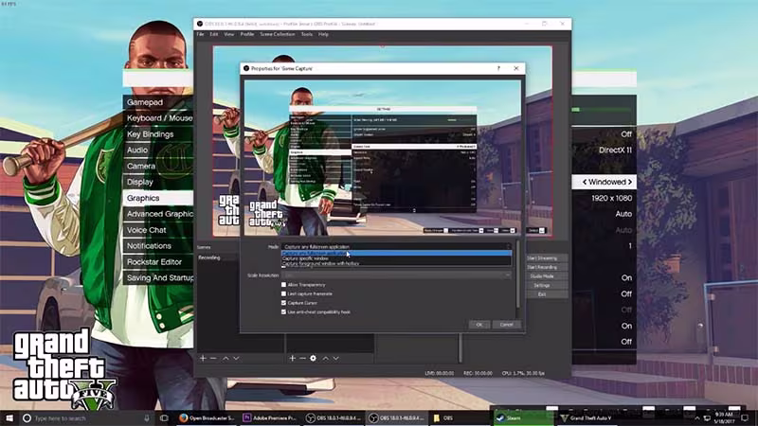Image resolution: width=758 pixels, height=426 pixels.
Task: Uncheck Capture Cursor checkbox
Action: tap(283, 303)
